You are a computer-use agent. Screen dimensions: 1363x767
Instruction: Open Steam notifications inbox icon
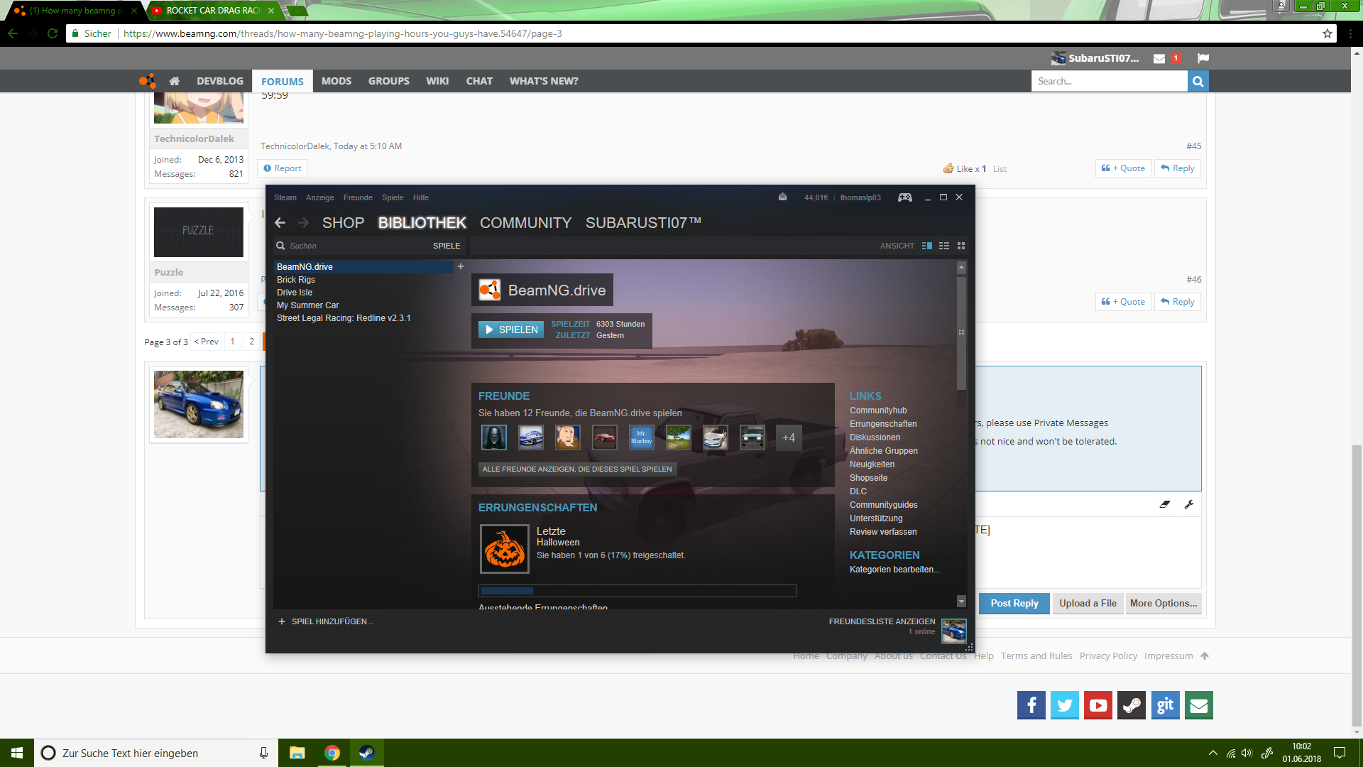tap(782, 197)
